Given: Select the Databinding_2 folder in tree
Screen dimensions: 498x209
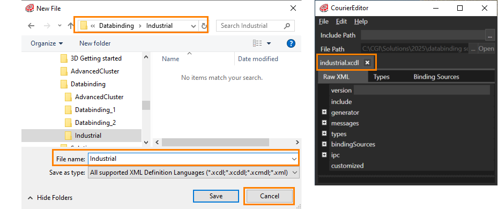Looking at the screenshot, I should tap(95, 123).
